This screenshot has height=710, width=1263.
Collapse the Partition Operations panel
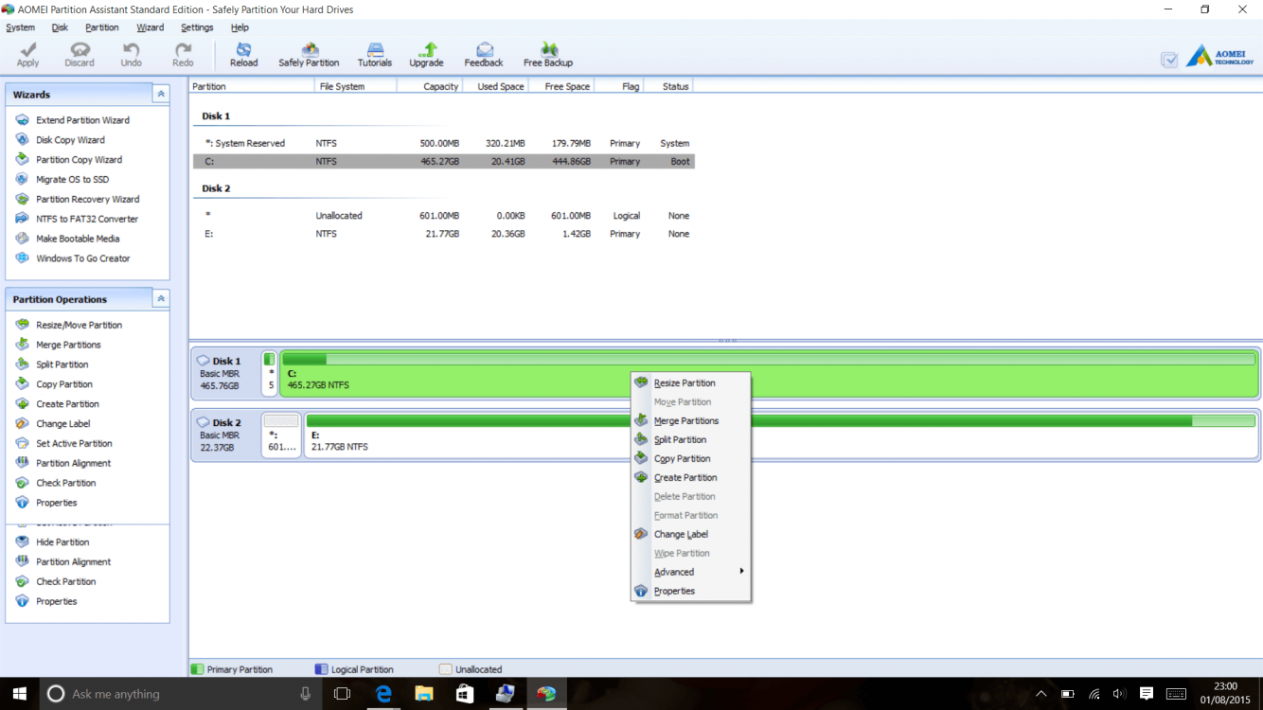point(161,299)
